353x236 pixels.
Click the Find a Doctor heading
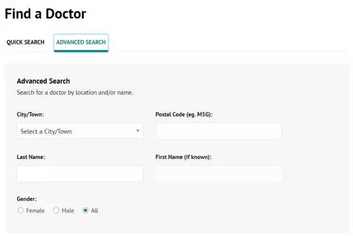[x=45, y=14]
